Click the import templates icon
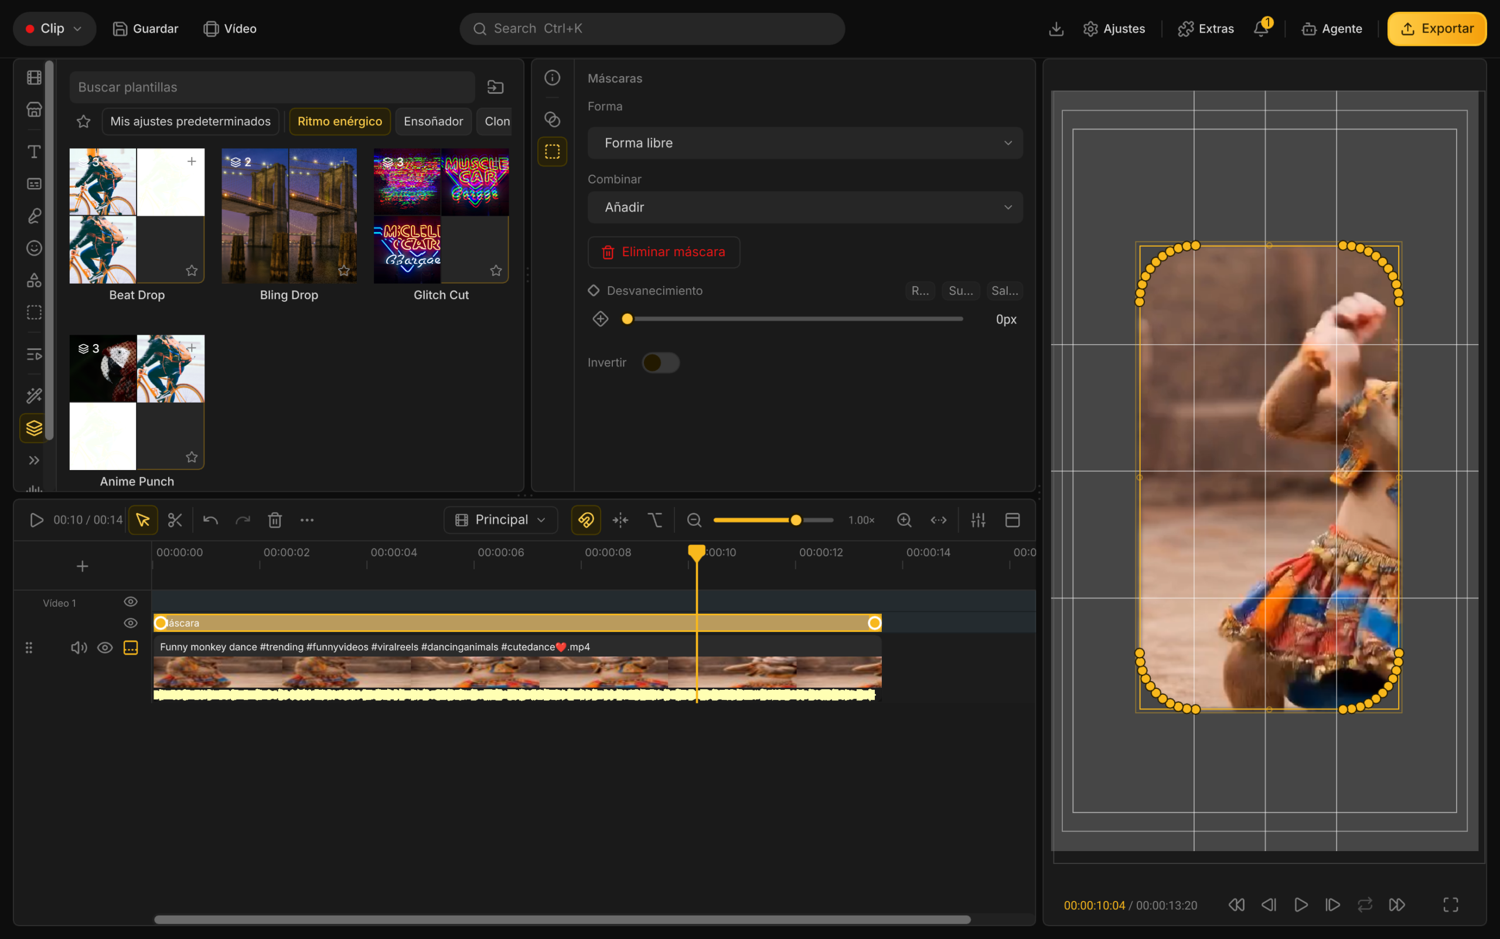 point(496,87)
